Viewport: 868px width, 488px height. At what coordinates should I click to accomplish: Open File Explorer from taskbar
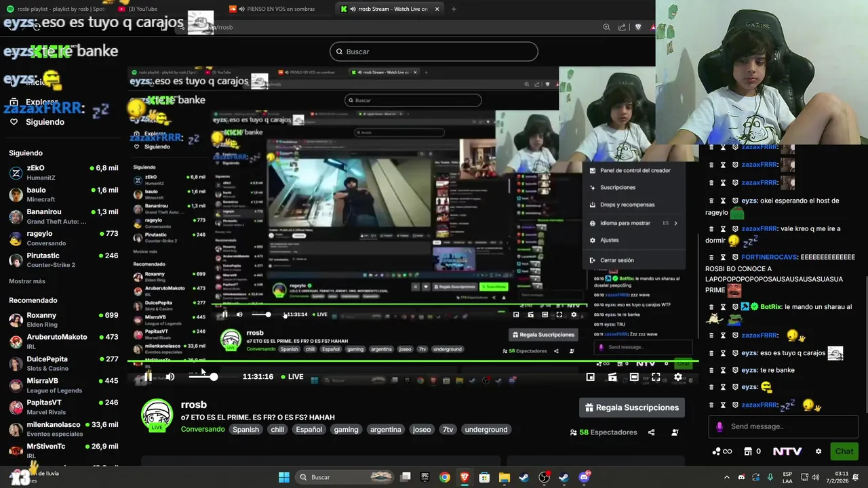(504, 477)
